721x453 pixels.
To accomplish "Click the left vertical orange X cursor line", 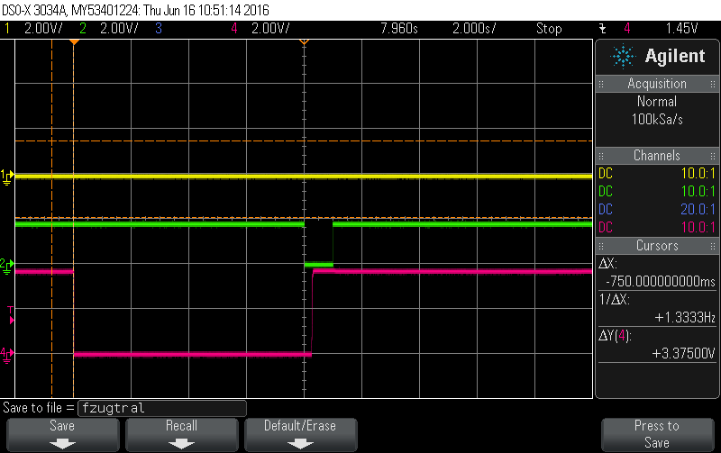I will pos(51,219).
